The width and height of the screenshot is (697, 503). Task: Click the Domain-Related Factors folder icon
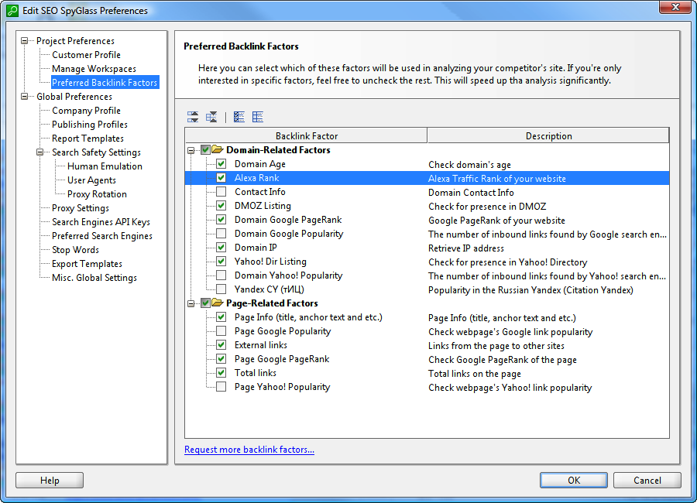pyautogui.click(x=218, y=149)
